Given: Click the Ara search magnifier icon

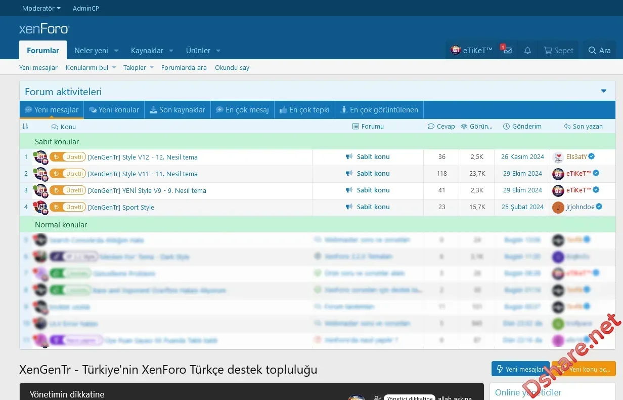Looking at the screenshot, I should point(592,50).
